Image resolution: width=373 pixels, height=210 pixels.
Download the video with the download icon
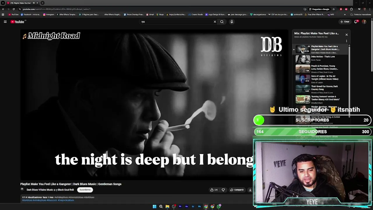[250, 190]
